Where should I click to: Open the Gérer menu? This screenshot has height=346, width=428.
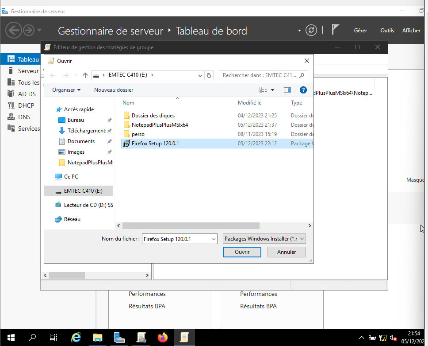(x=360, y=31)
